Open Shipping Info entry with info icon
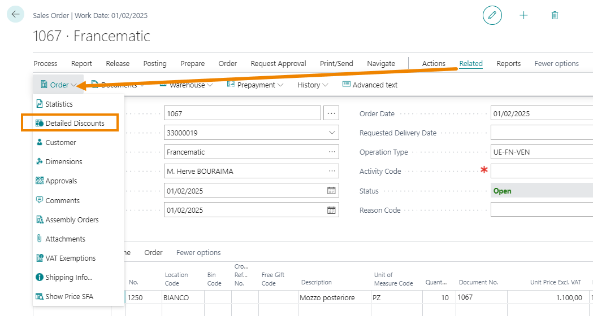 tap(64, 277)
